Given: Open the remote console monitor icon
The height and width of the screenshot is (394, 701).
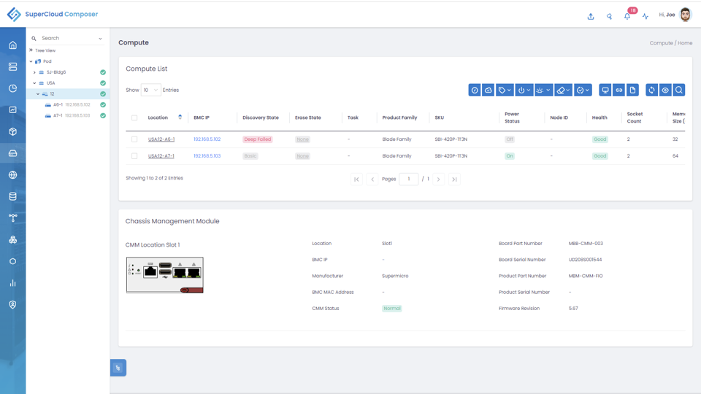Looking at the screenshot, I should click(x=605, y=90).
